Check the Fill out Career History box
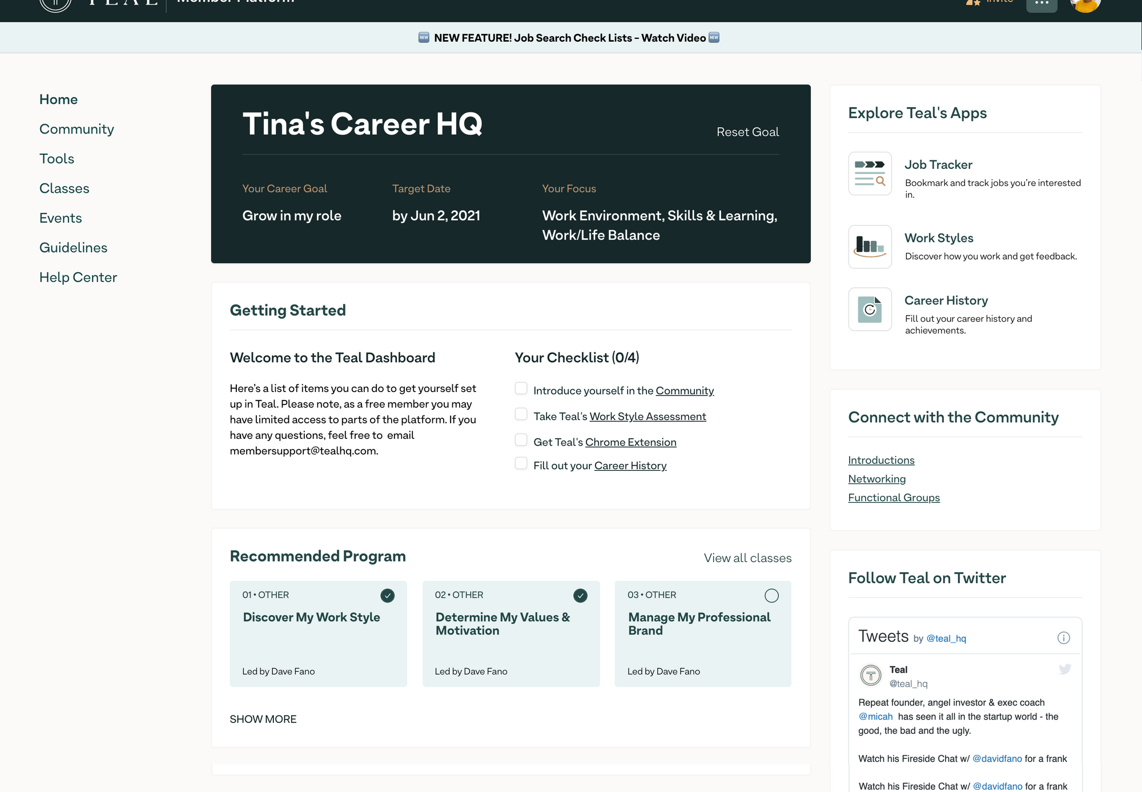This screenshot has width=1142, height=792. [x=521, y=463]
